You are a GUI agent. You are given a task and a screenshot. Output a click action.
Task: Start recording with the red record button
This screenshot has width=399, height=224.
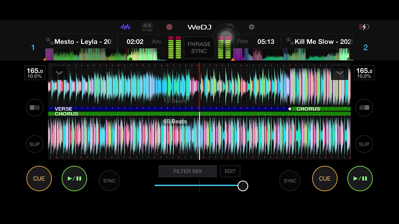point(169,27)
